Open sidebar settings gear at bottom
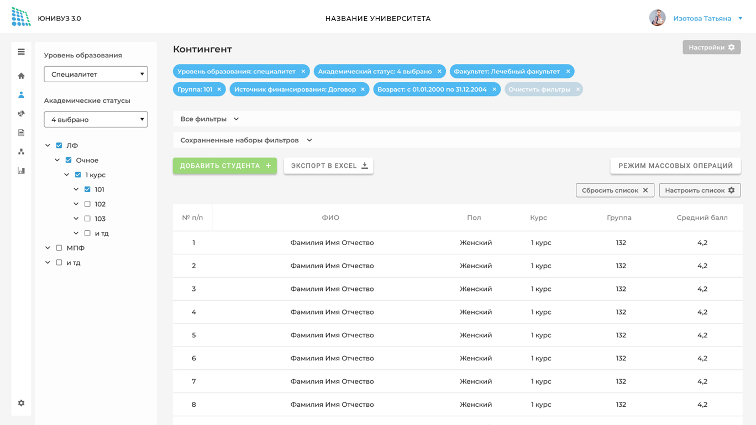Image resolution: width=756 pixels, height=425 pixels. coord(21,403)
